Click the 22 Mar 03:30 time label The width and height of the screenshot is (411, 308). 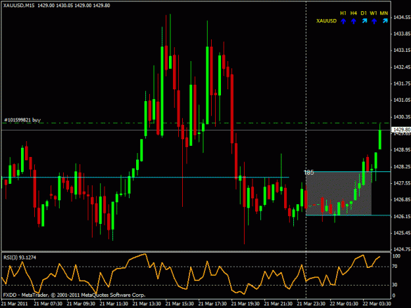[377, 303]
